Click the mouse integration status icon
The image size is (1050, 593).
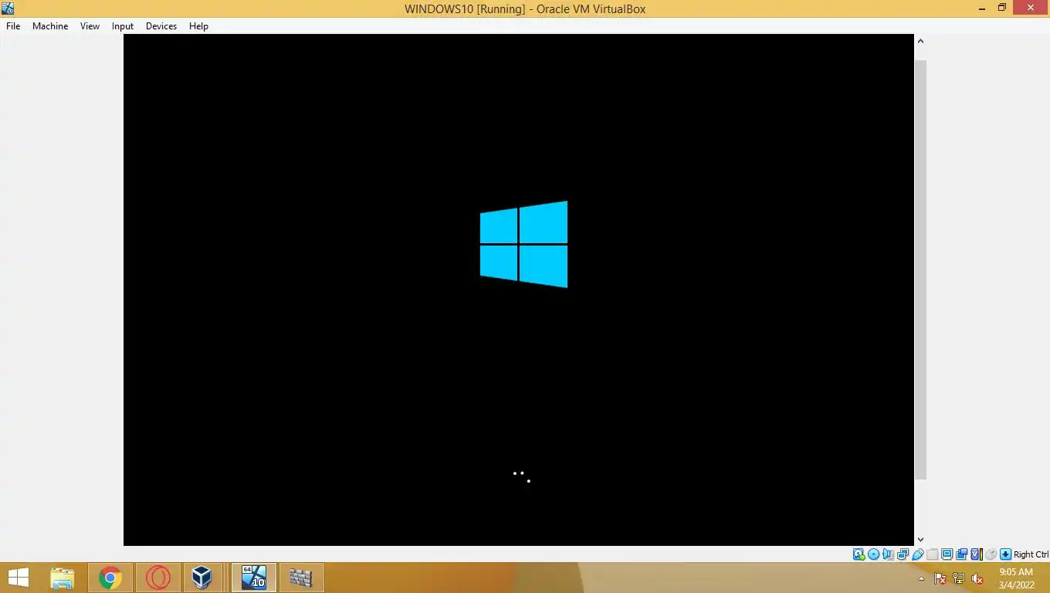coord(991,554)
